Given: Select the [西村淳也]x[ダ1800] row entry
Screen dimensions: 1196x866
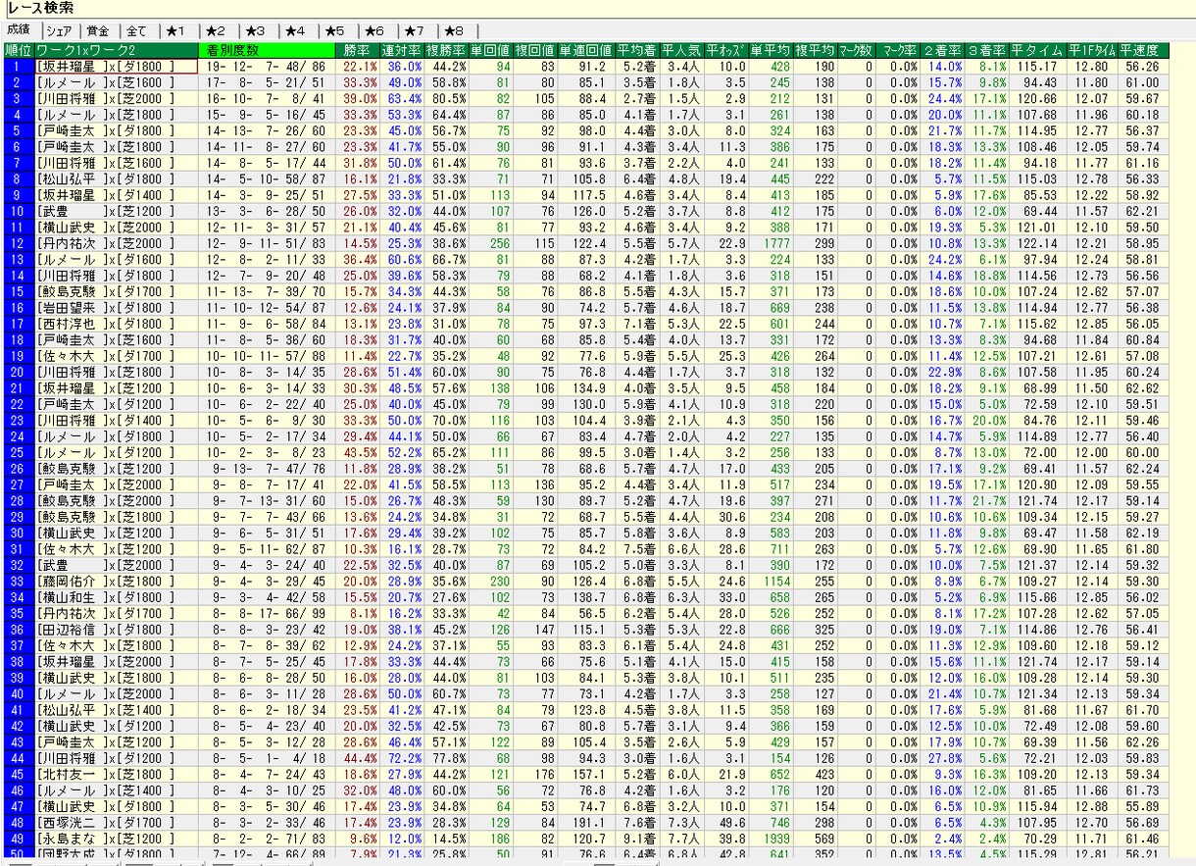Looking at the screenshot, I should [x=117, y=324].
